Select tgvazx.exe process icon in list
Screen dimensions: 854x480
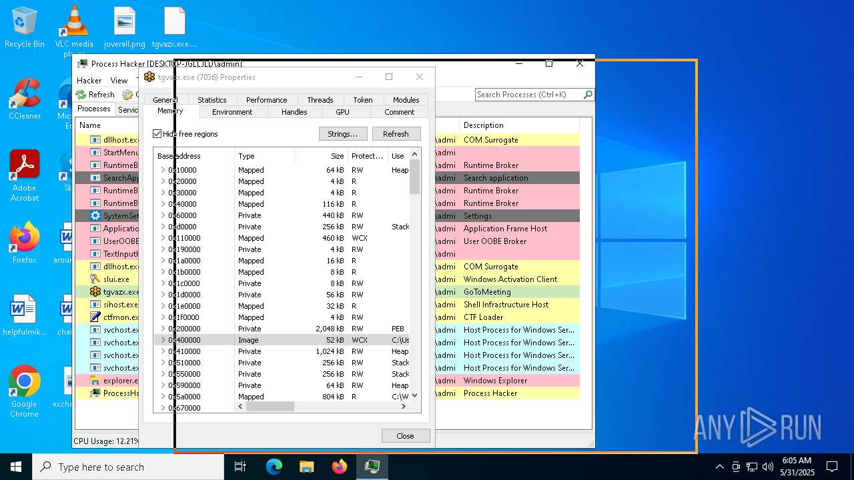pyautogui.click(x=95, y=292)
